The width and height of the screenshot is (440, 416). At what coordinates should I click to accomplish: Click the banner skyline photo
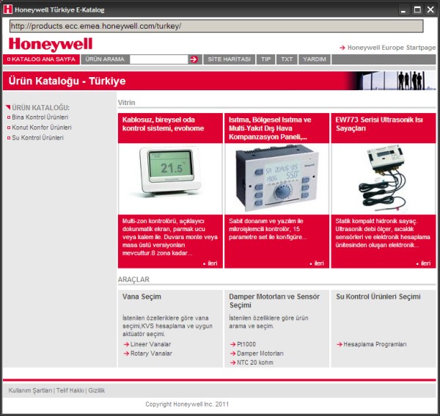[393, 81]
